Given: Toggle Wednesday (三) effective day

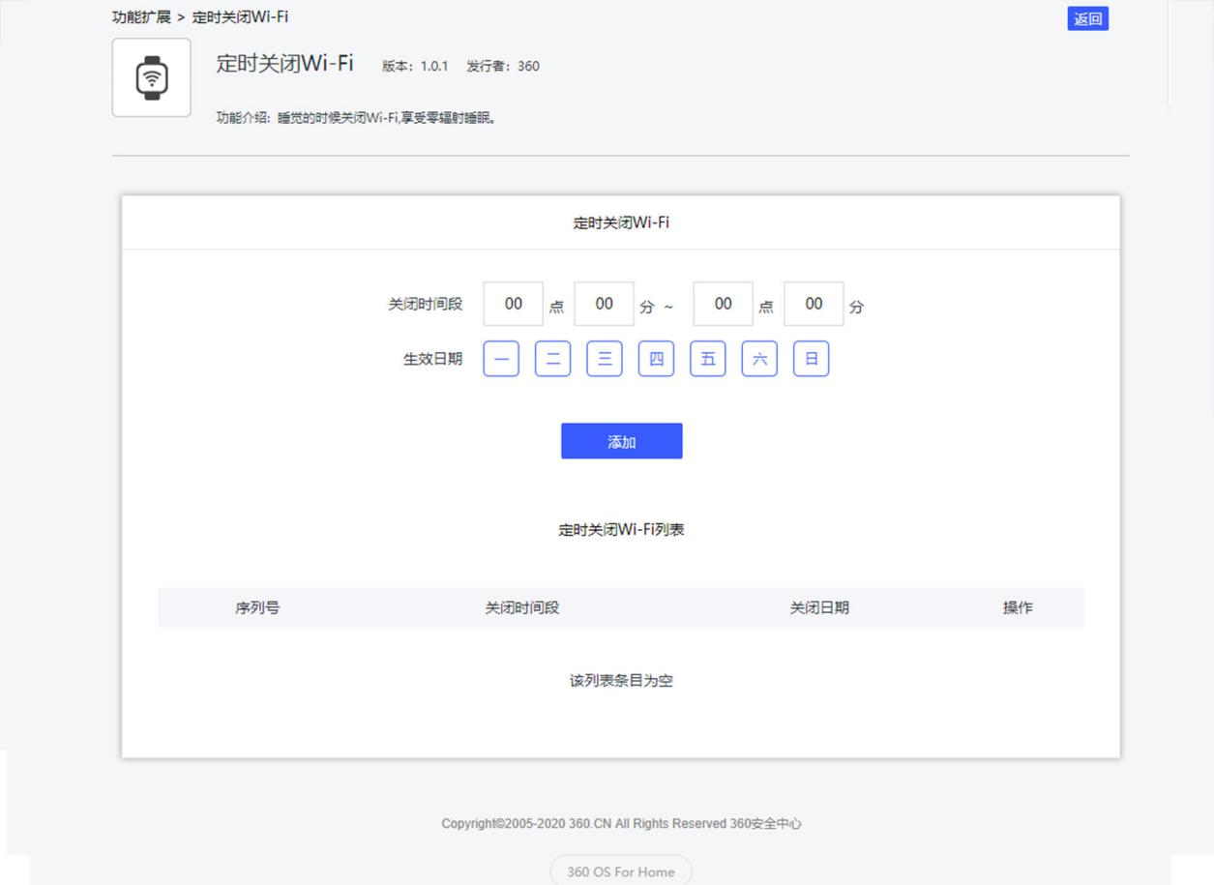Looking at the screenshot, I should click(x=604, y=358).
